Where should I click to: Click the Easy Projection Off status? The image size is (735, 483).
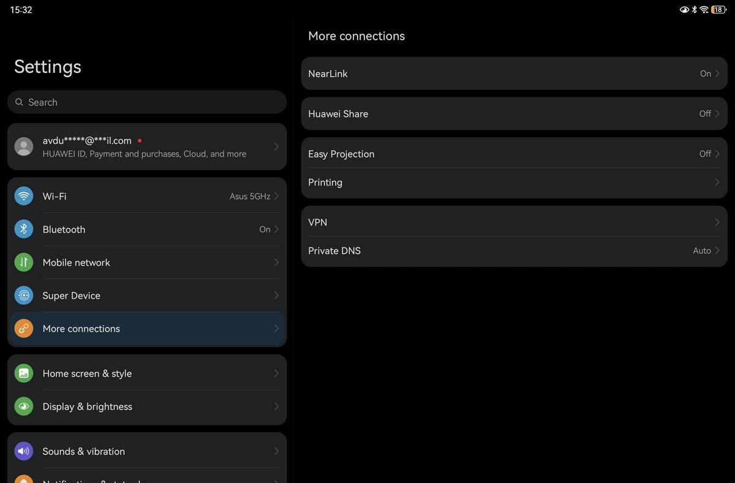tap(705, 154)
